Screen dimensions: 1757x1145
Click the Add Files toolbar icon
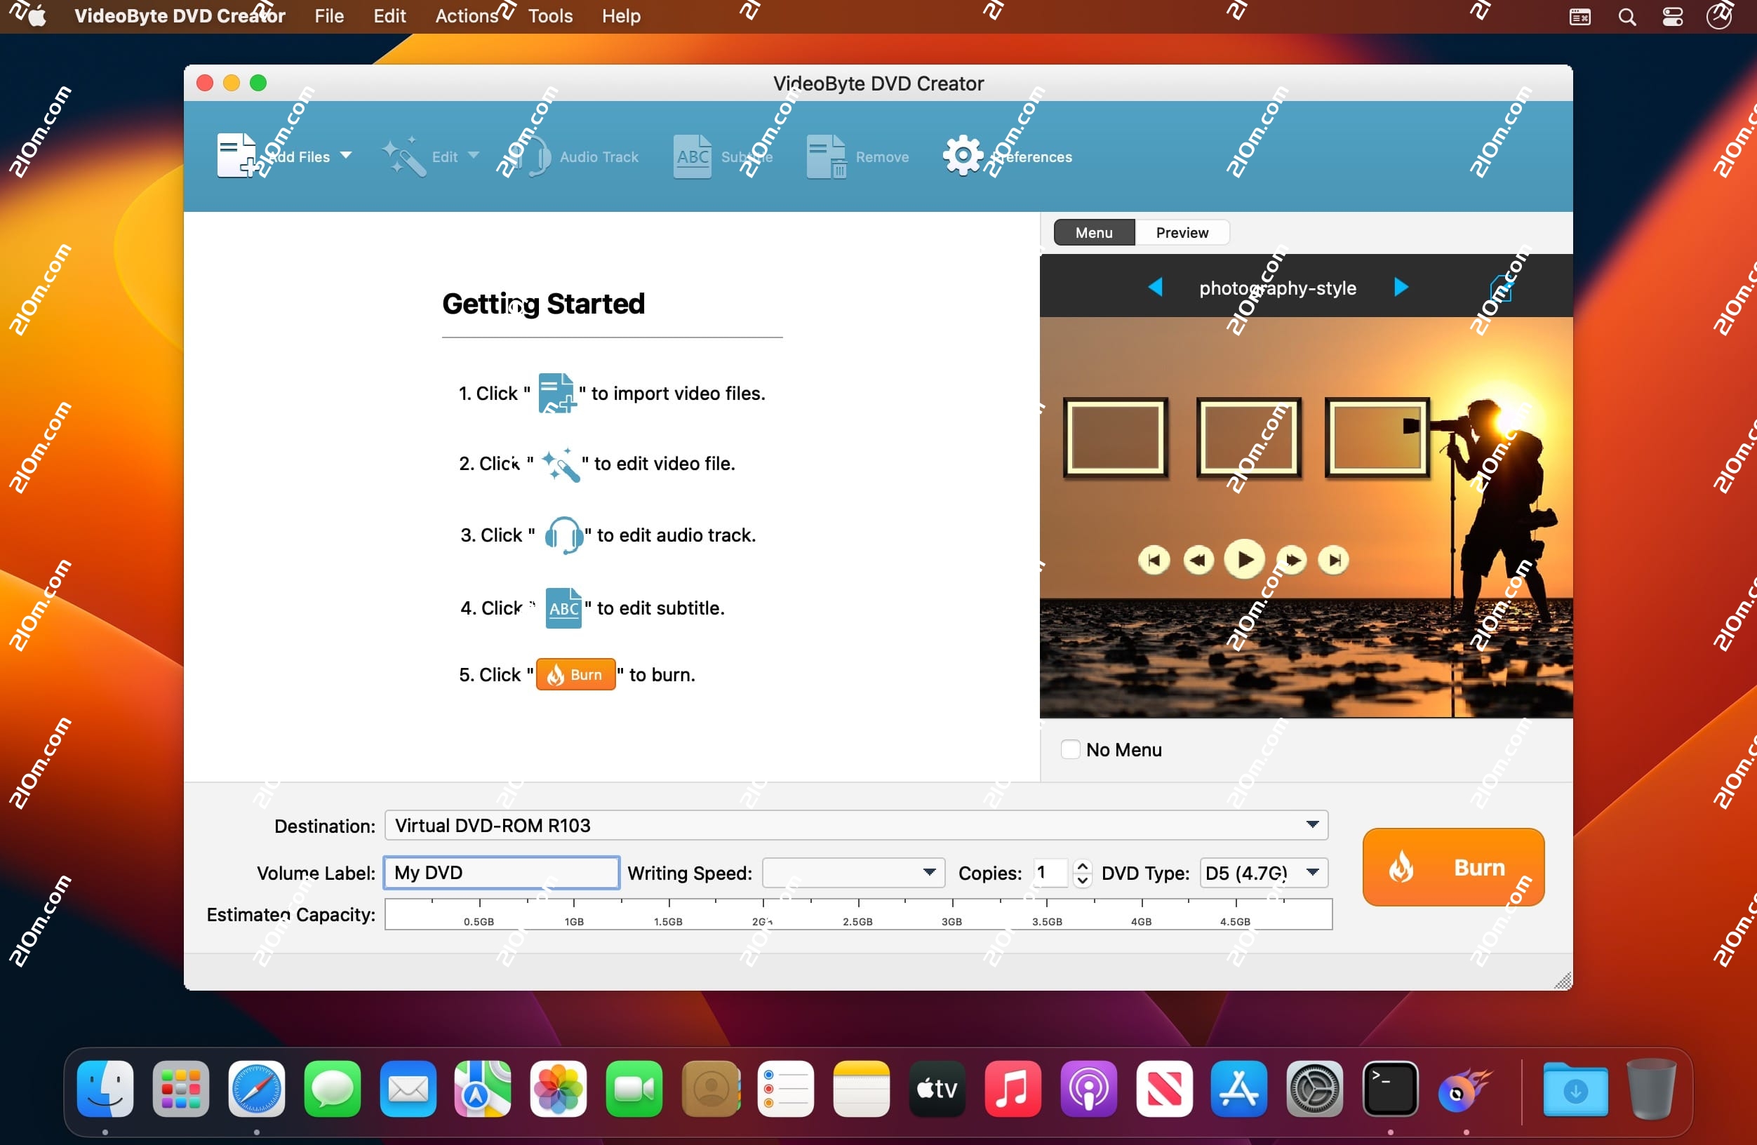236,156
